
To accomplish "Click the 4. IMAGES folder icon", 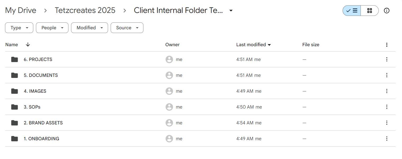I will tap(15, 91).
